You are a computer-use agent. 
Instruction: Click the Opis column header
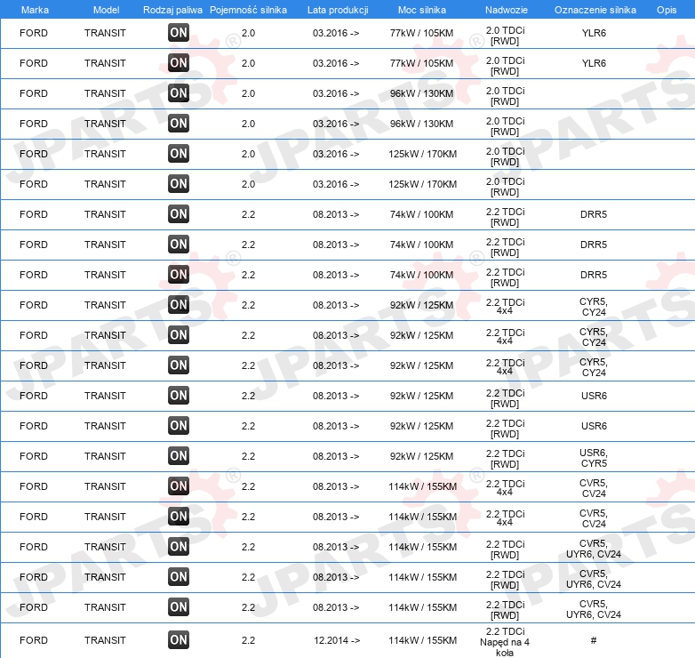click(667, 10)
